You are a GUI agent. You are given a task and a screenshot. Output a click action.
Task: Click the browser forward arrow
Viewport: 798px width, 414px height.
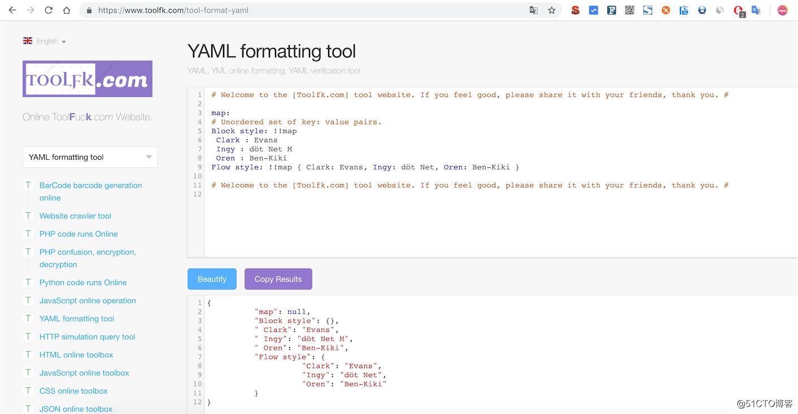pyautogui.click(x=30, y=10)
